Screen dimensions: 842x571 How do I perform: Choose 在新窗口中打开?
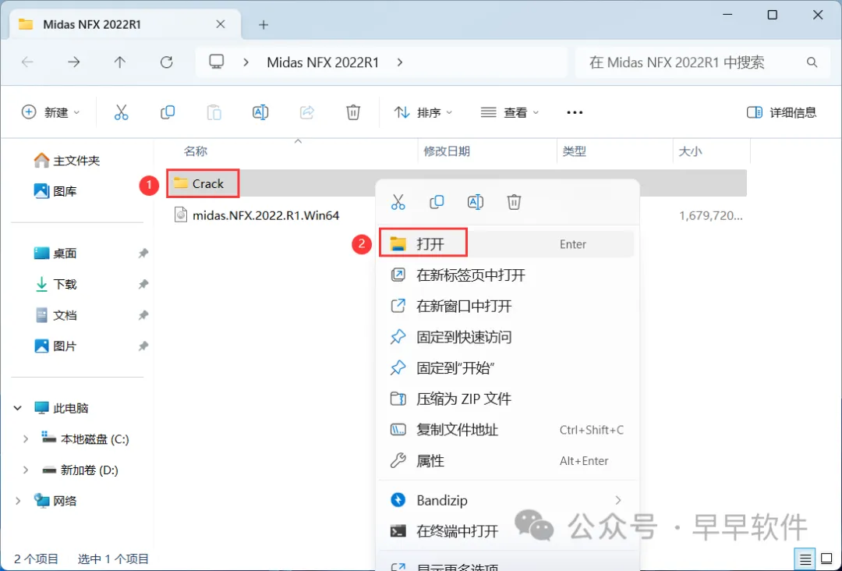point(507,307)
